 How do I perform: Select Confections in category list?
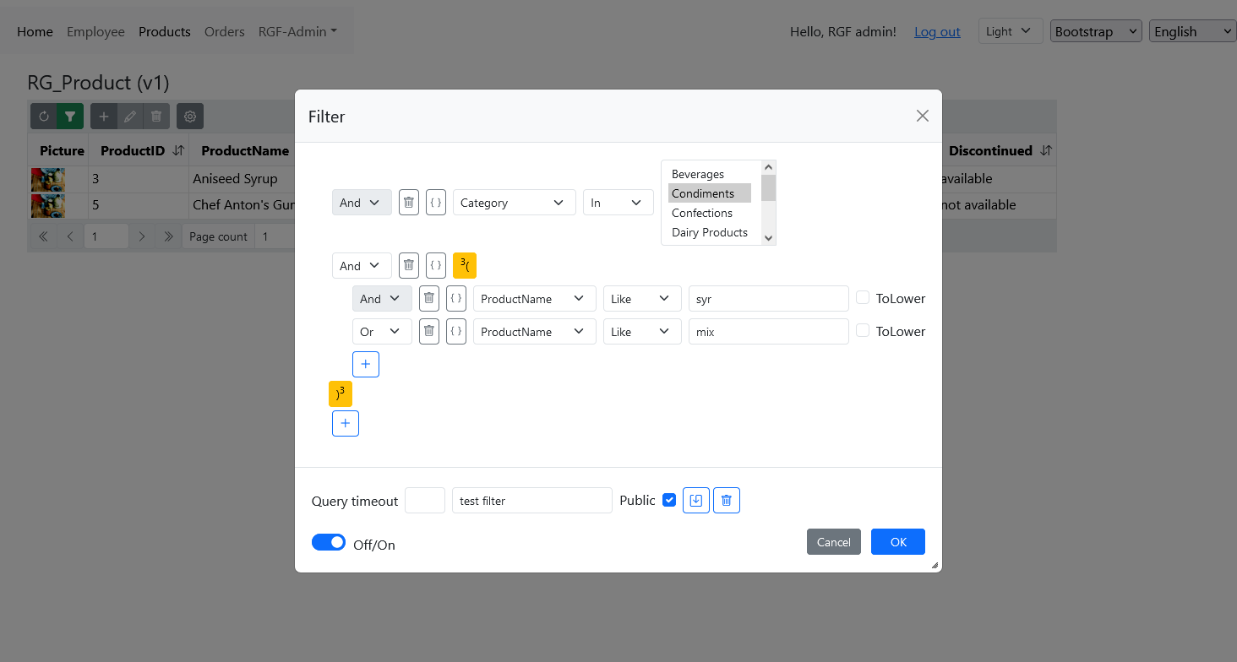[x=702, y=213]
